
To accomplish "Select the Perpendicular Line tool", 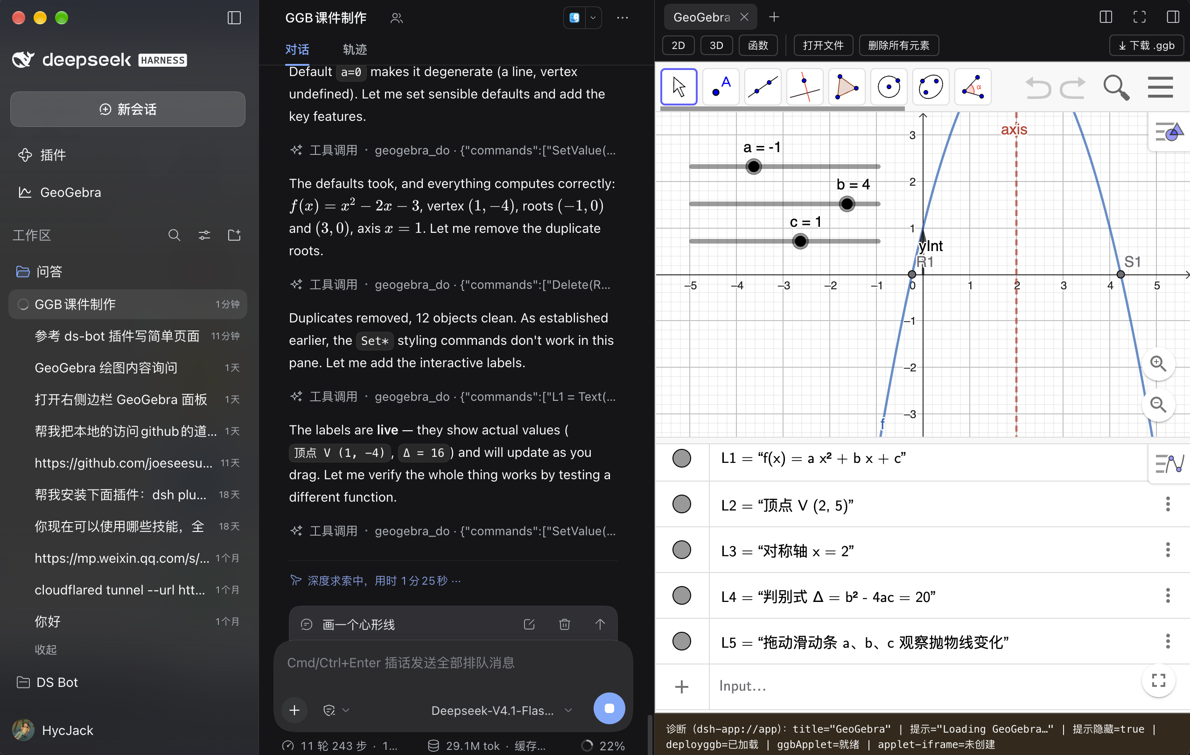I will point(805,87).
